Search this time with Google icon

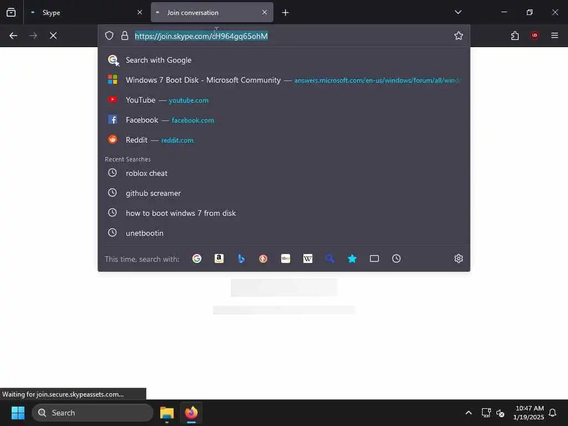click(x=197, y=258)
